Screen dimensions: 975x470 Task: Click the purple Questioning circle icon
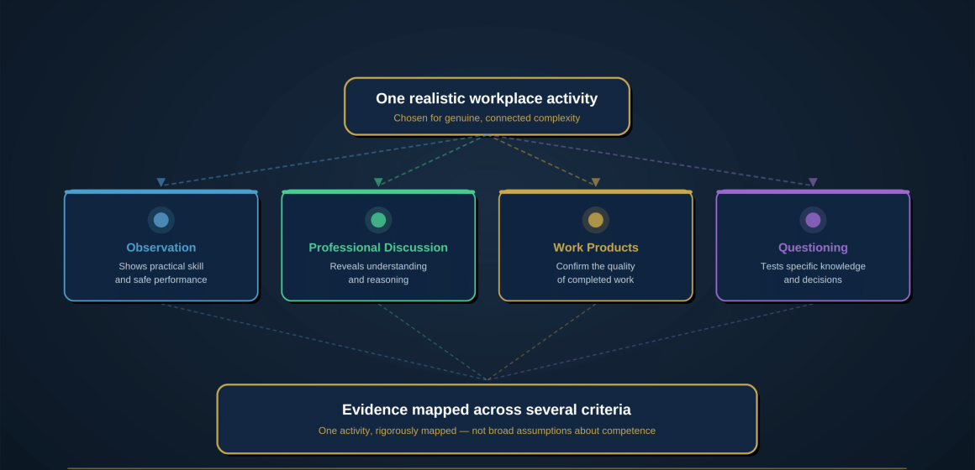[x=813, y=220]
